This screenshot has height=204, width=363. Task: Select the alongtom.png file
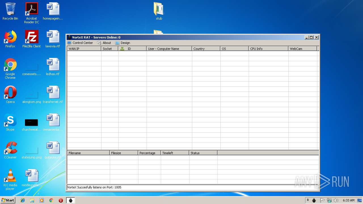(31, 97)
